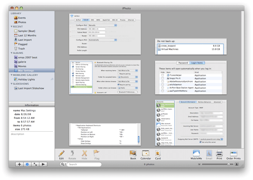Select Sampler [Boat] in Recent

pos(25,31)
